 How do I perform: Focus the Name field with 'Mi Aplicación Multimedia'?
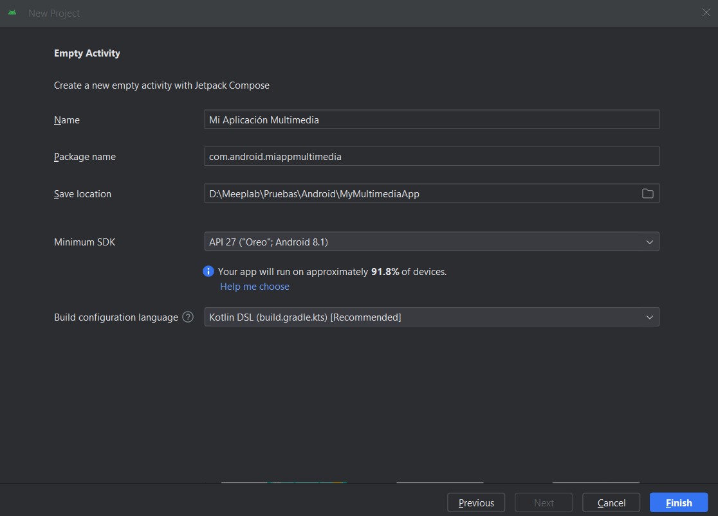point(431,120)
